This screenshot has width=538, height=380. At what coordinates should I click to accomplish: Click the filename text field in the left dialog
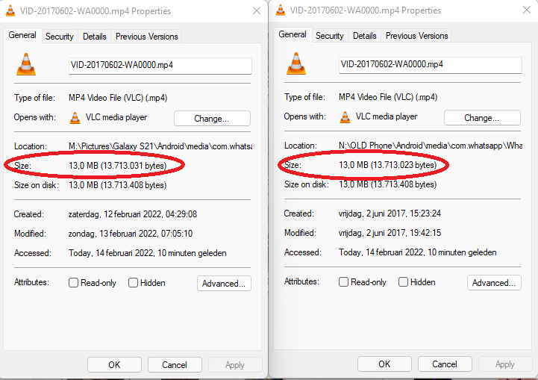click(x=160, y=65)
